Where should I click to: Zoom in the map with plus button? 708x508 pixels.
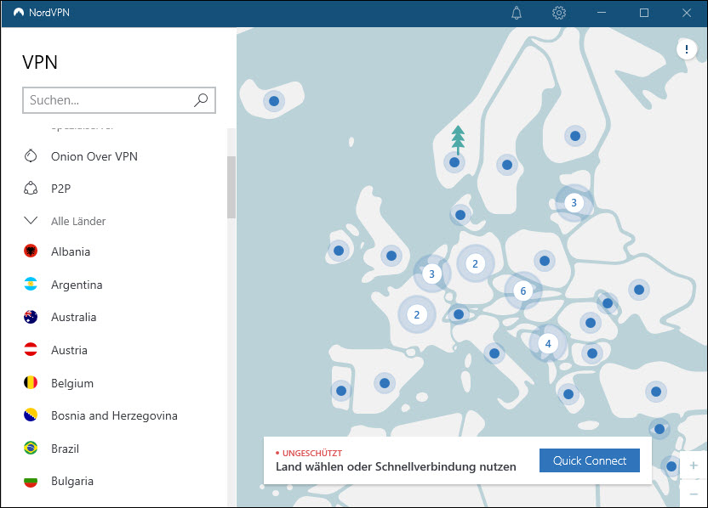click(x=694, y=466)
